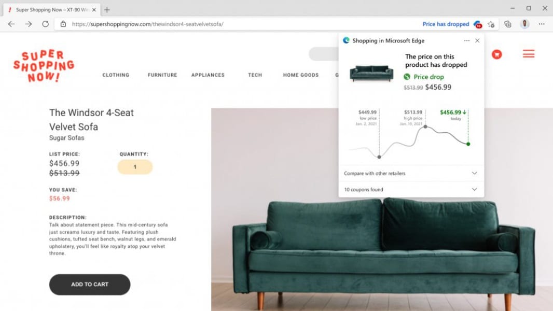The height and width of the screenshot is (311, 553).
Task: Click the high price point on the graph
Action: [425, 126]
